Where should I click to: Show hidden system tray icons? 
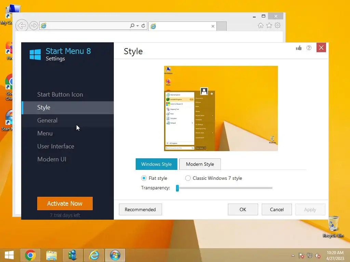[293, 256]
